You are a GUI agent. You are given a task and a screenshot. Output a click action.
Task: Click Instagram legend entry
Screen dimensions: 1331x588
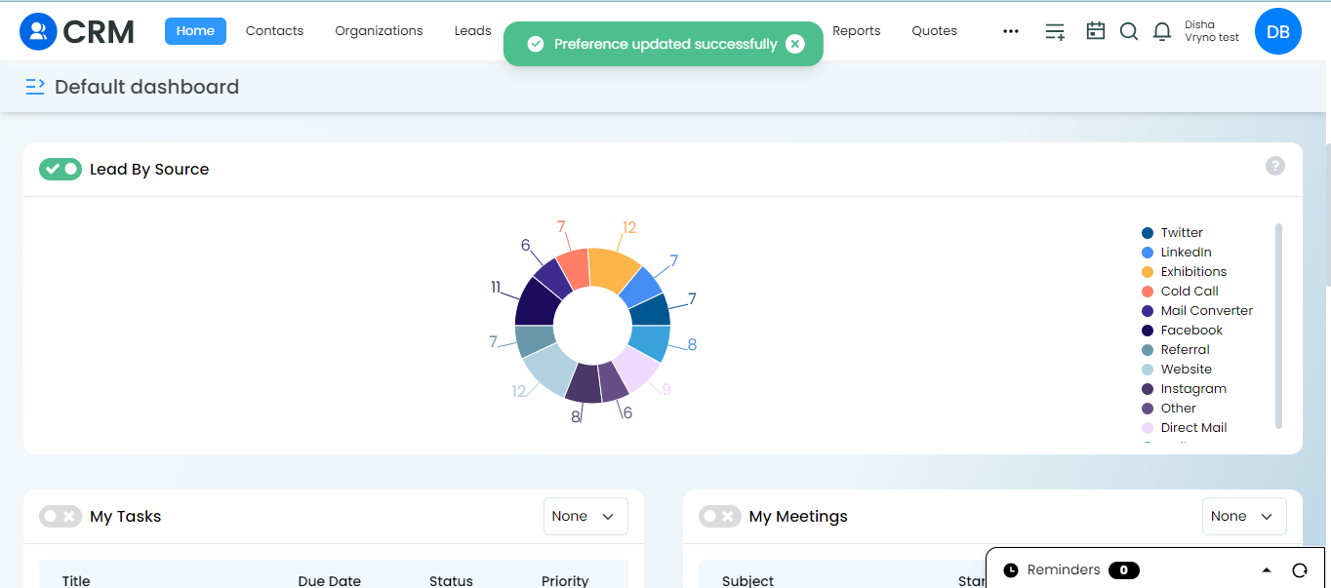pos(1184,389)
